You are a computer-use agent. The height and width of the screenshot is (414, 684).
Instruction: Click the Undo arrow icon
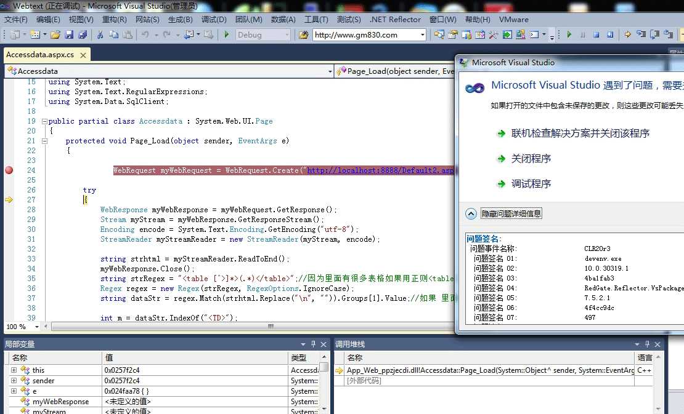click(x=145, y=35)
